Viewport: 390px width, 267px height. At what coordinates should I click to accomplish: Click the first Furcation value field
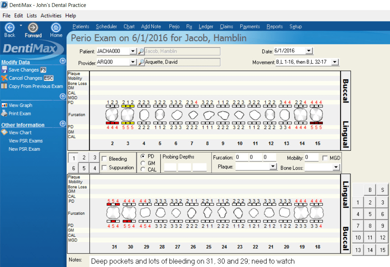tap(242, 157)
